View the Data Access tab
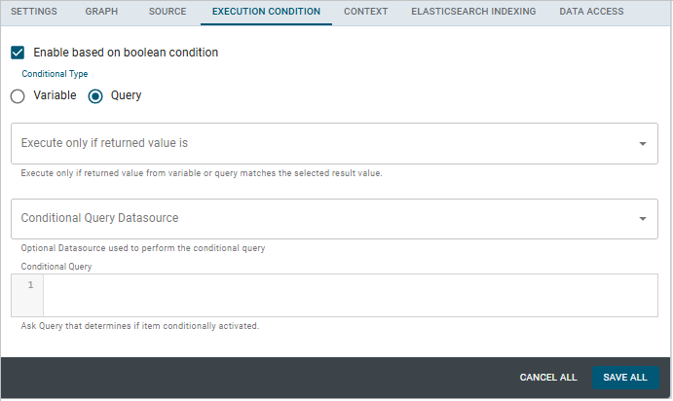 click(x=592, y=12)
